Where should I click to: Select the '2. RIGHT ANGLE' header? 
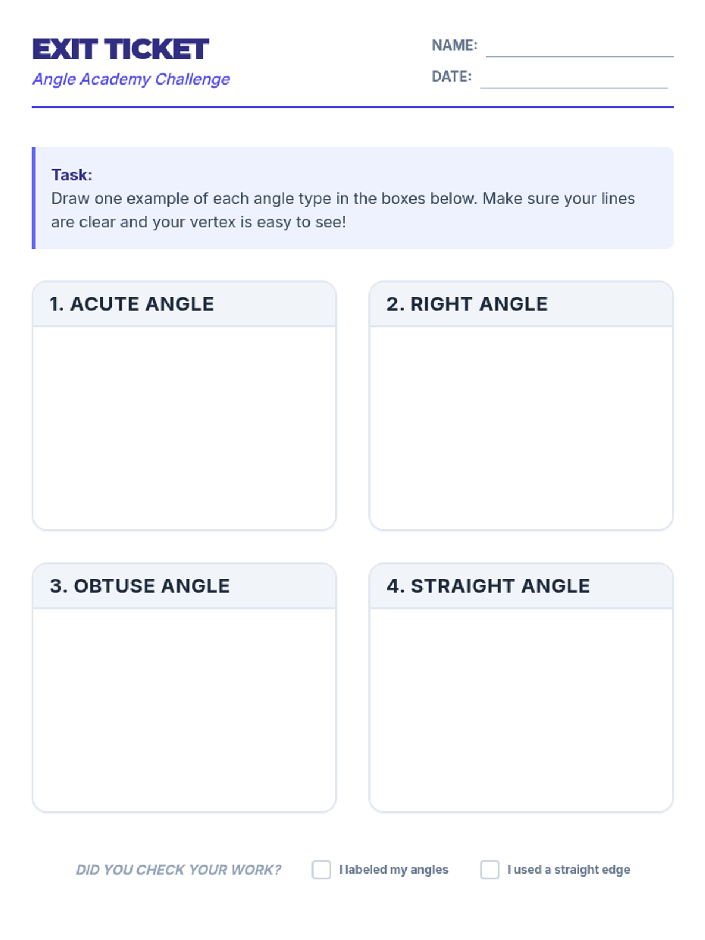pyautogui.click(x=467, y=304)
